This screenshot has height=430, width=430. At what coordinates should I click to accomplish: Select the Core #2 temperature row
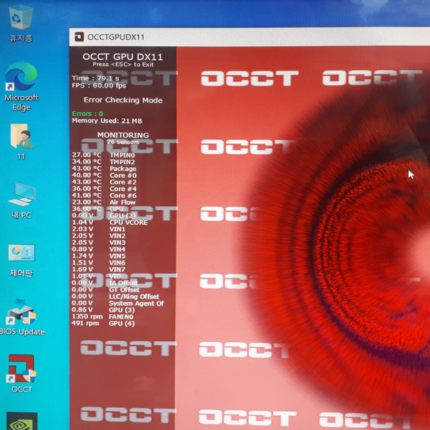104,182
